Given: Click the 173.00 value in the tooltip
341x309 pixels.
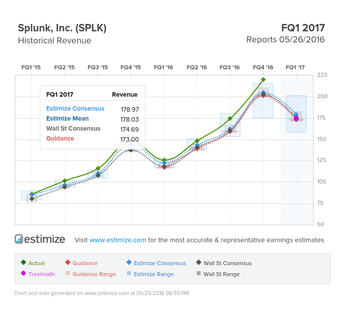Looking at the screenshot, I should 129,140.
